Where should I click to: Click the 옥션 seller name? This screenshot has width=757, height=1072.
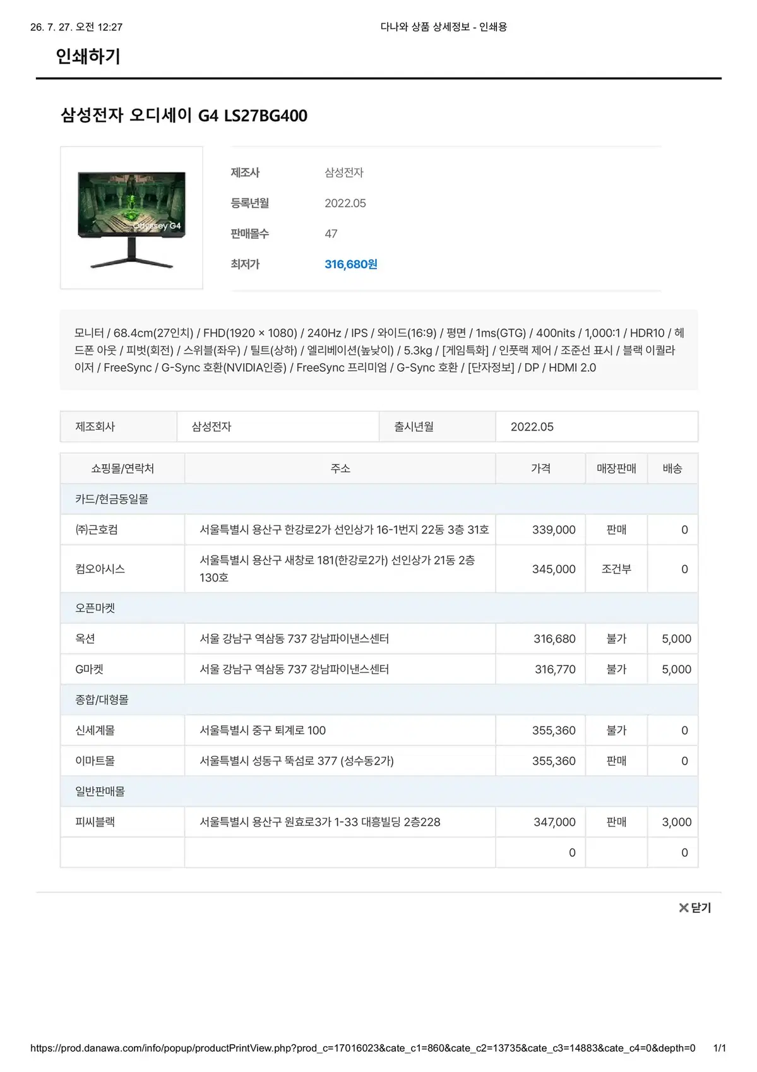pos(85,639)
